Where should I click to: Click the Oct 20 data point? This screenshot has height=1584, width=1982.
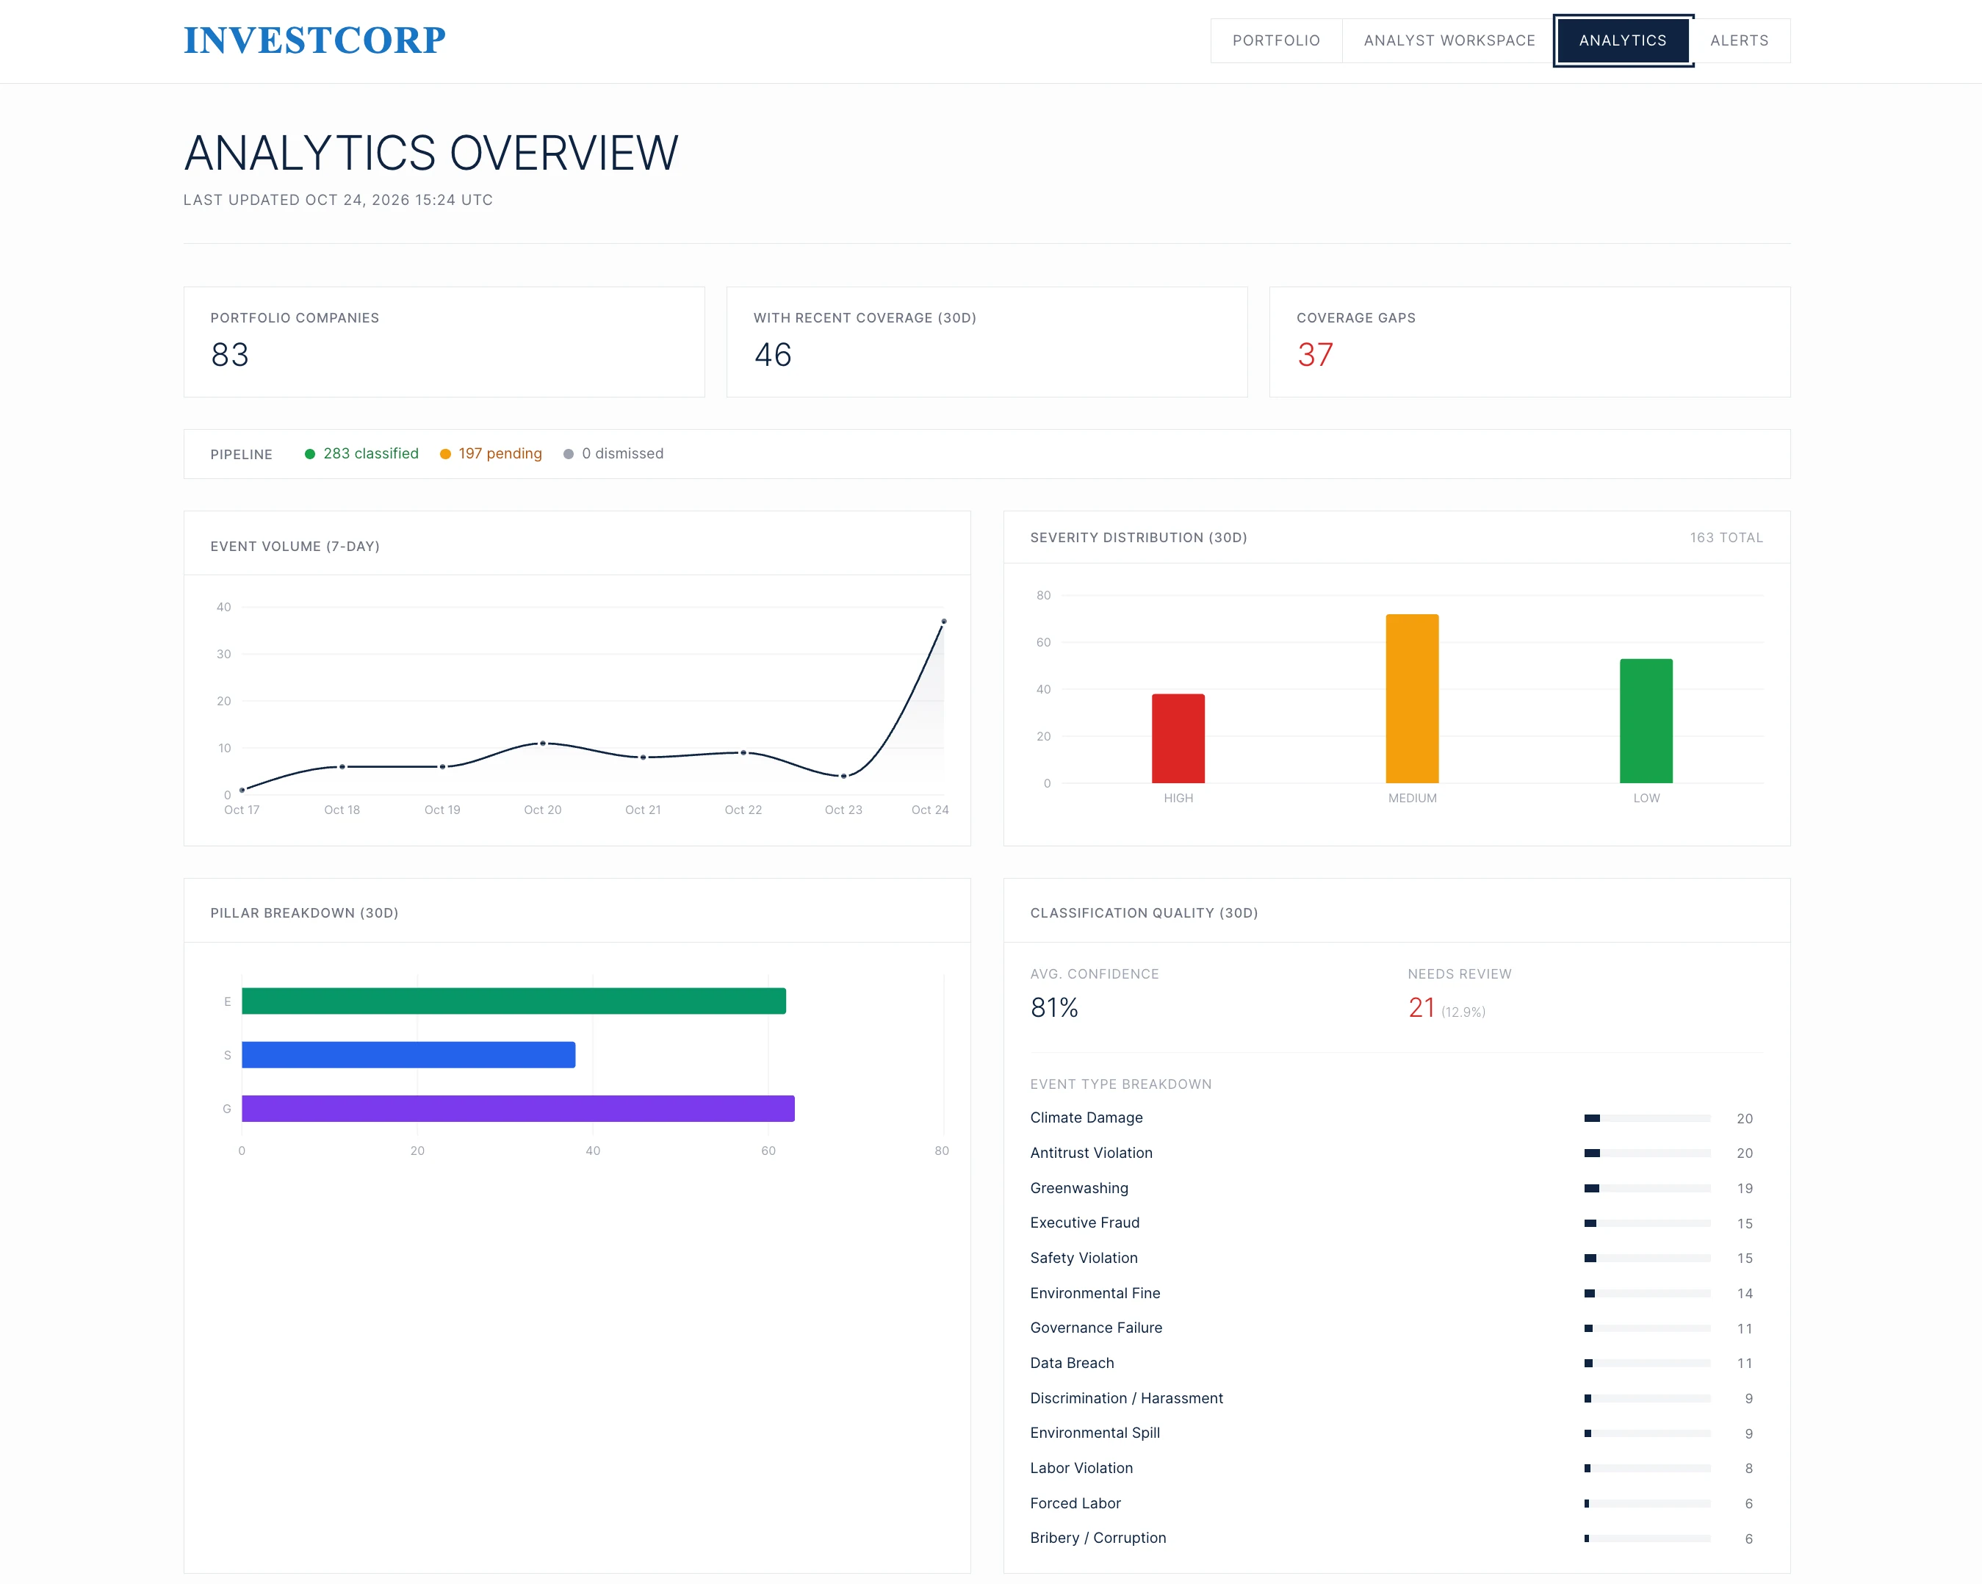(x=542, y=743)
